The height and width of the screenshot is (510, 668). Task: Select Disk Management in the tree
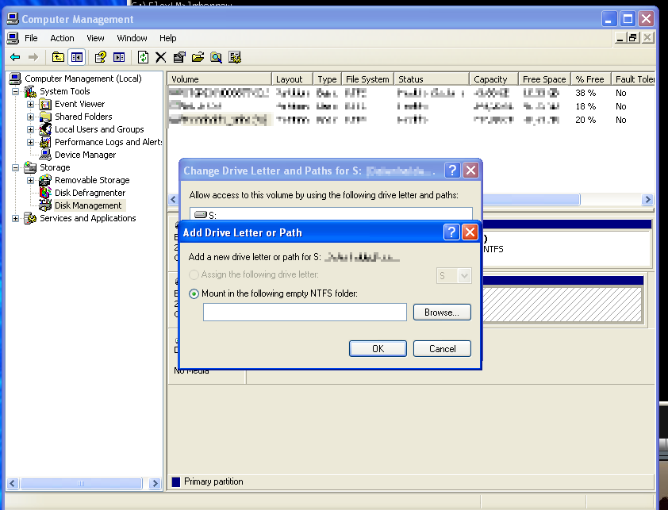tap(88, 205)
